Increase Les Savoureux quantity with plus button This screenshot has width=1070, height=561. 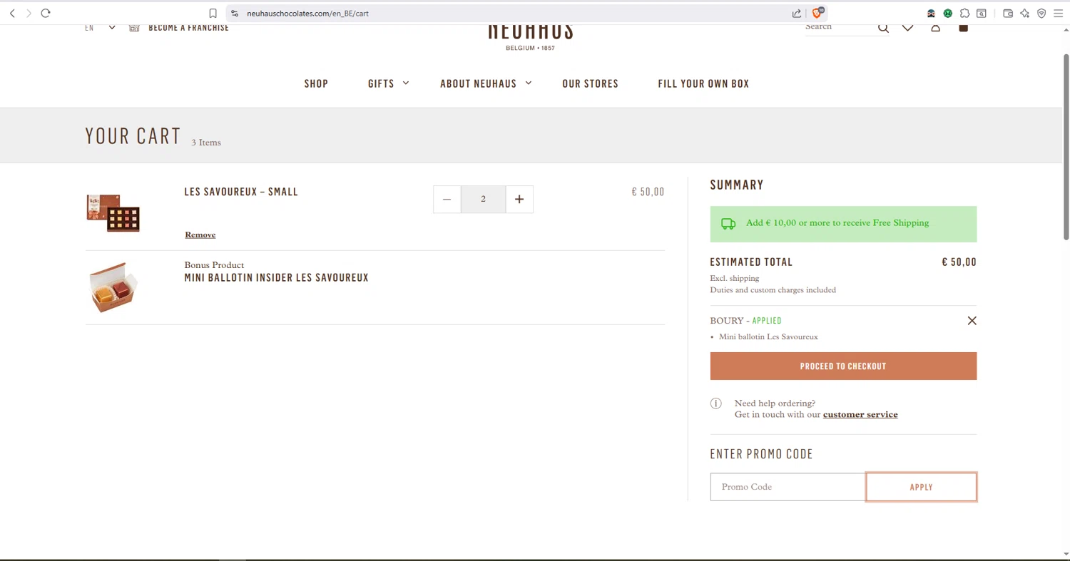(519, 200)
